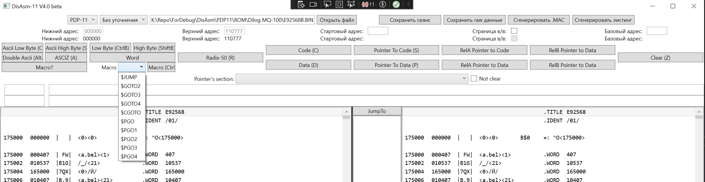
Task: Click the green Hot Reload checkmark icon
Action: click(396, 4)
